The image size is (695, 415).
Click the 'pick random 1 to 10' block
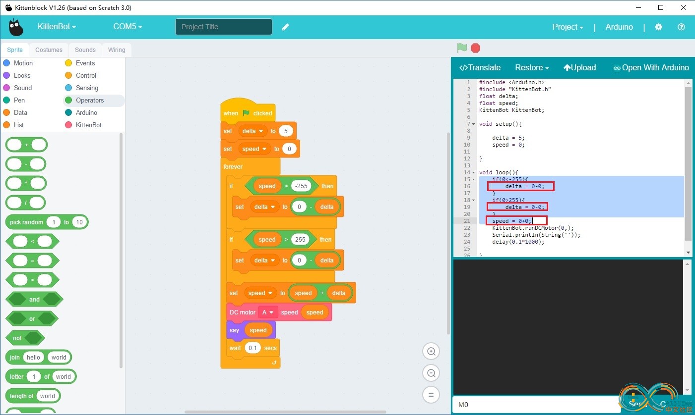(47, 222)
